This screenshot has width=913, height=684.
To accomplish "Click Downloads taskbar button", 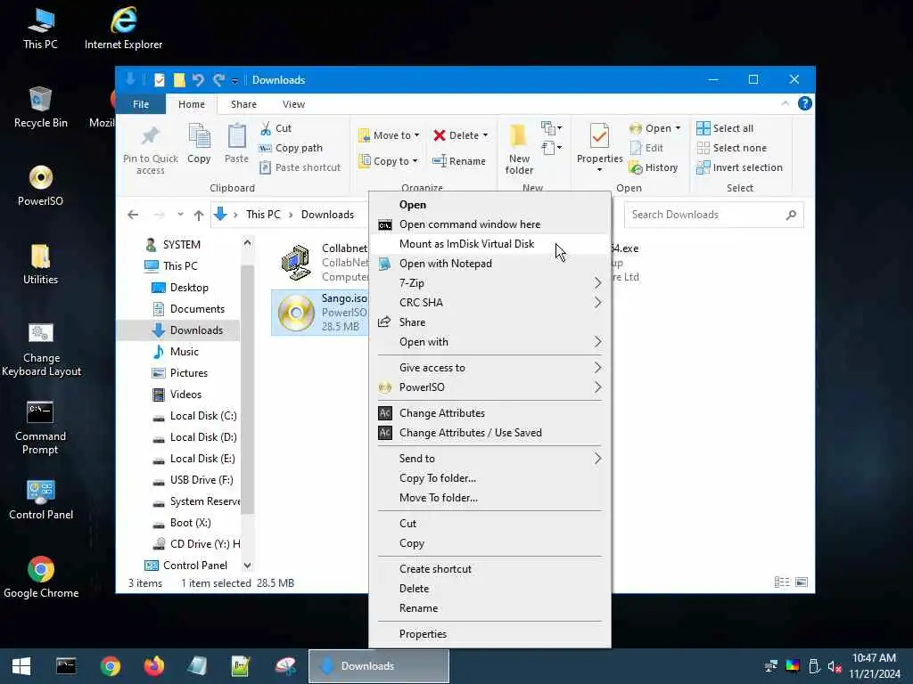I will [x=379, y=666].
